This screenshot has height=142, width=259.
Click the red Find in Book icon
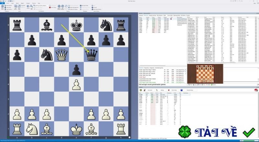pyautogui.click(x=50, y=7)
